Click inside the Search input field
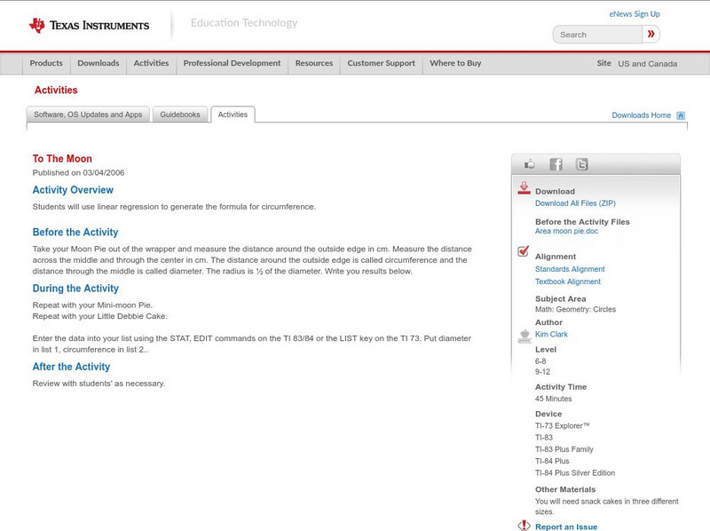The image size is (710, 531). 599,34
